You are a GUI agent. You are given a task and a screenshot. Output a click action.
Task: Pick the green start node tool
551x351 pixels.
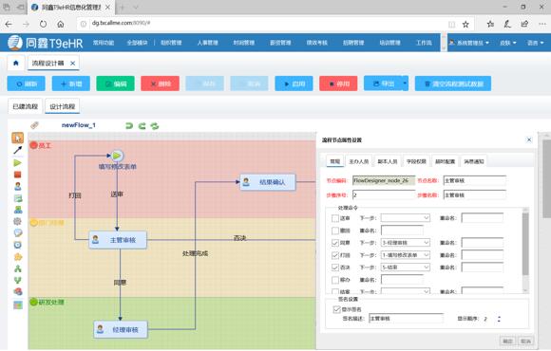tap(17, 163)
